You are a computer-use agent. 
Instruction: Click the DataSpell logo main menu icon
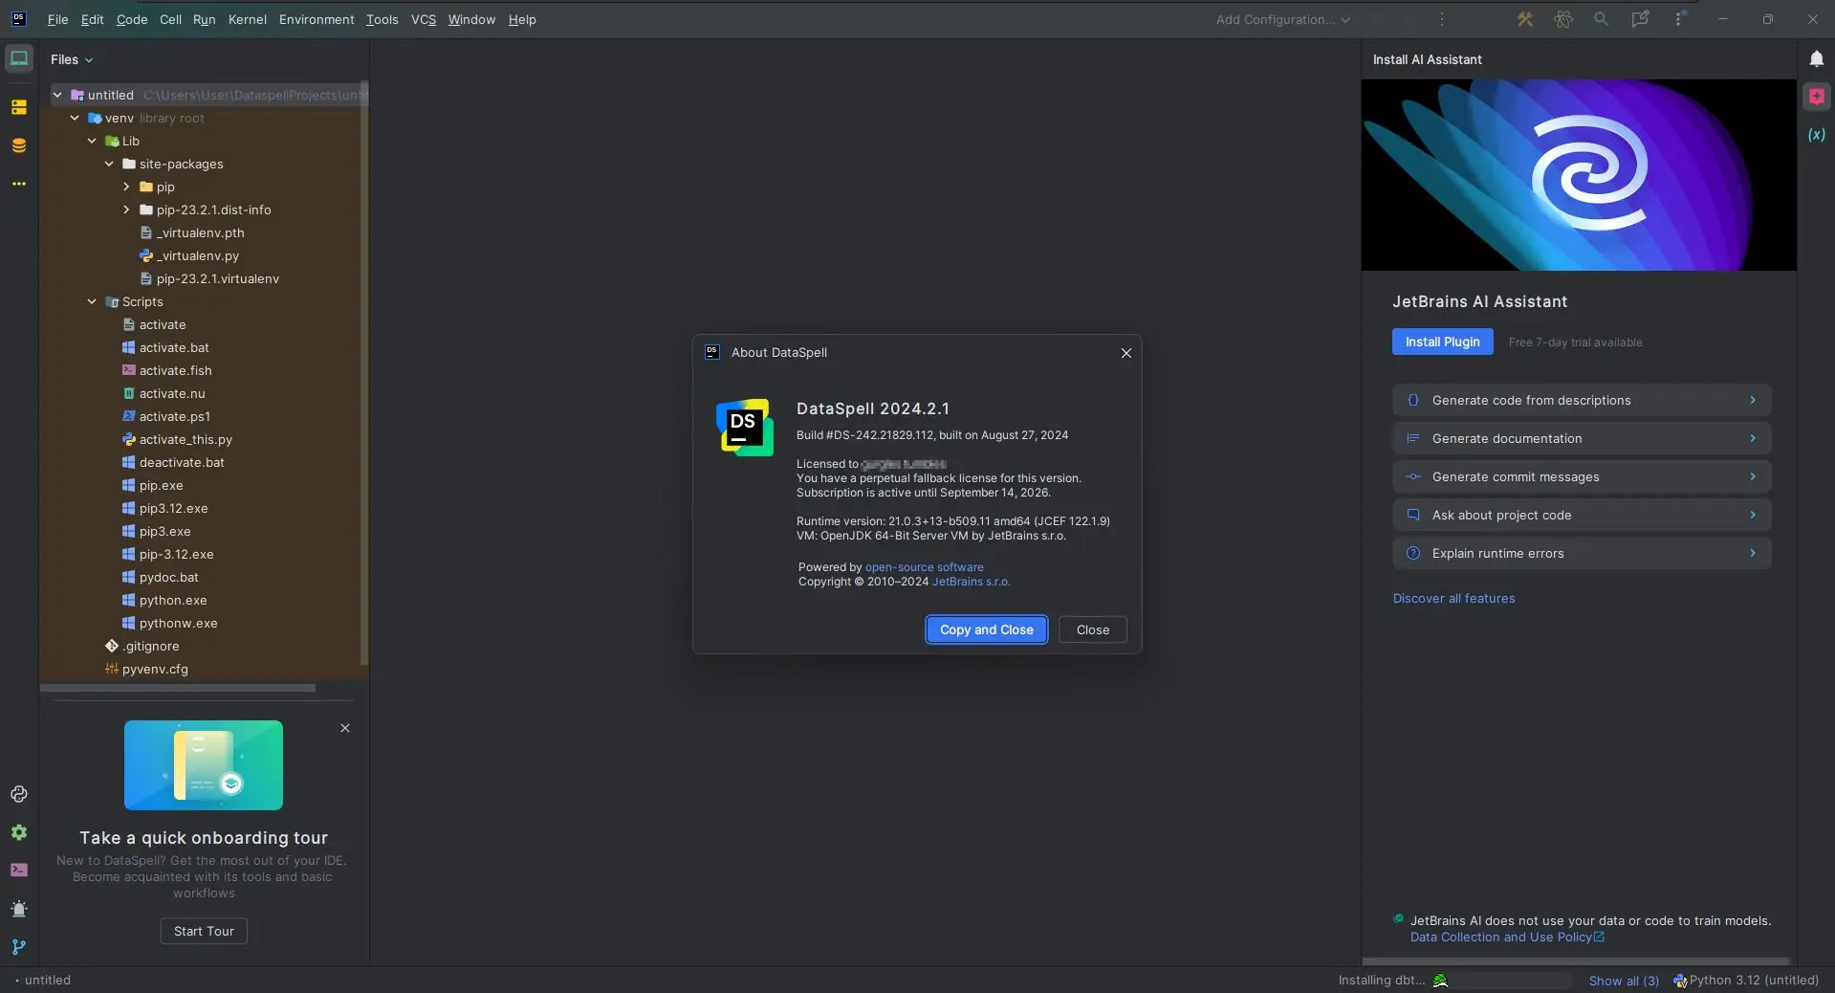click(18, 19)
